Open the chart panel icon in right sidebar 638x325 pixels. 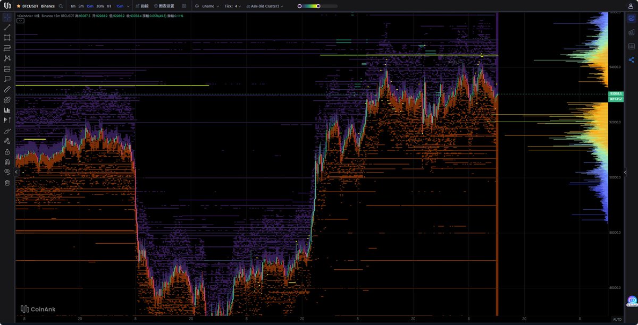click(x=631, y=18)
